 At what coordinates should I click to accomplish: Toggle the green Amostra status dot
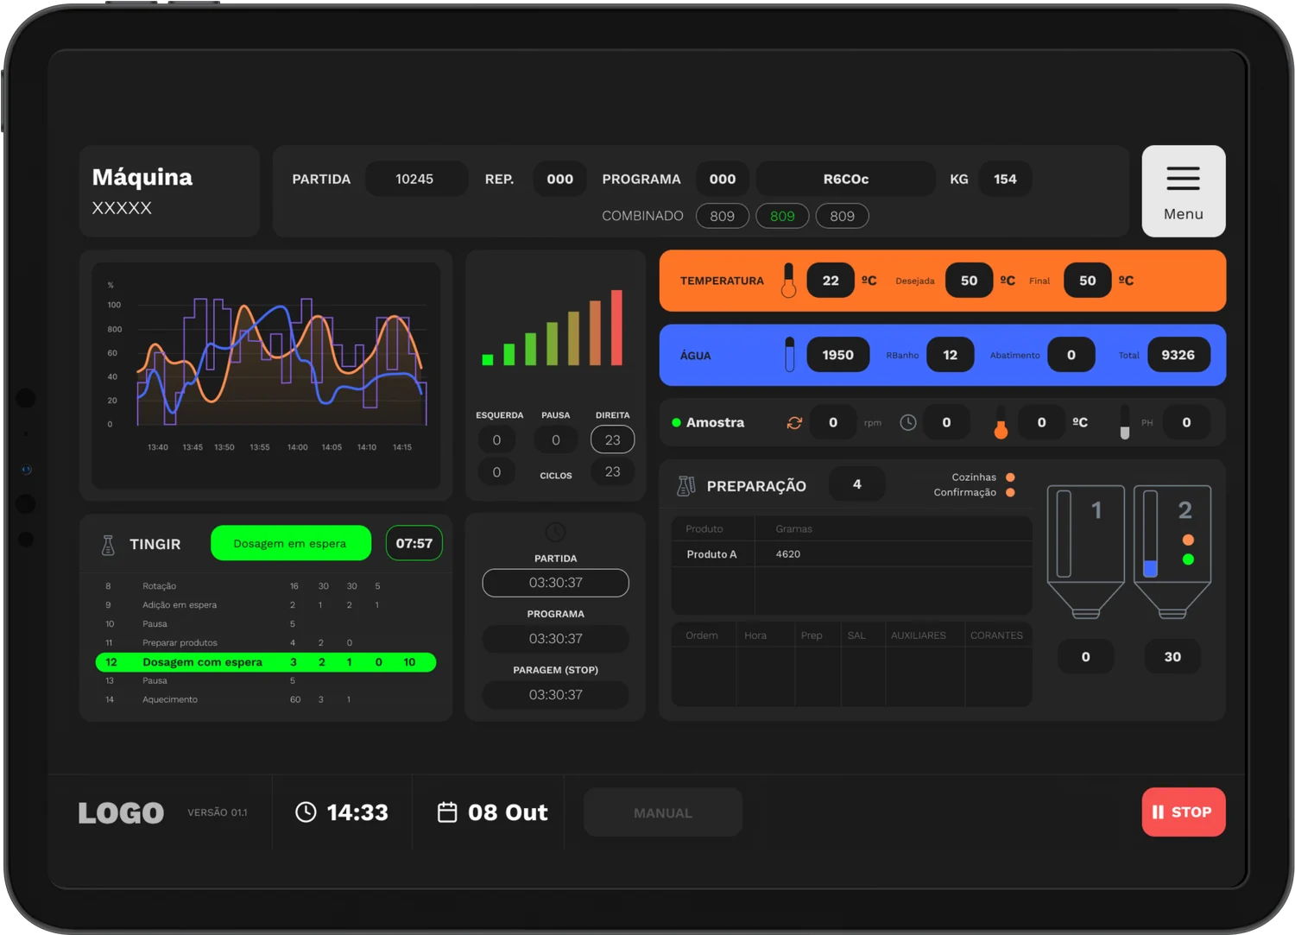(676, 422)
